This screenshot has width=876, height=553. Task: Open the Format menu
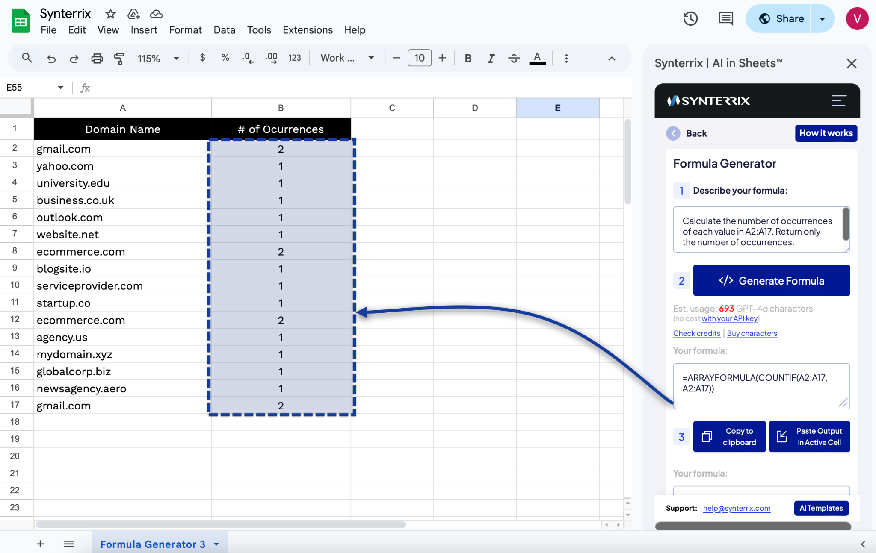point(185,30)
